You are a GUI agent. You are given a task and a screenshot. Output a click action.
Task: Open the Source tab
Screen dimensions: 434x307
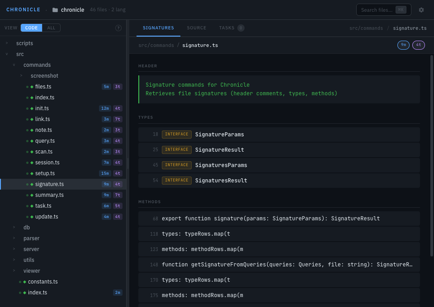(197, 28)
